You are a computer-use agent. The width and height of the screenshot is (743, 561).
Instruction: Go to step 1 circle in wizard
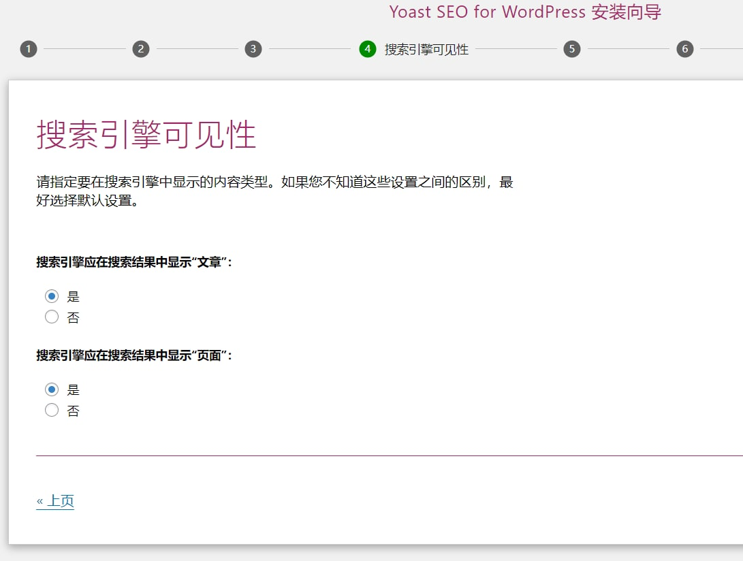28,49
